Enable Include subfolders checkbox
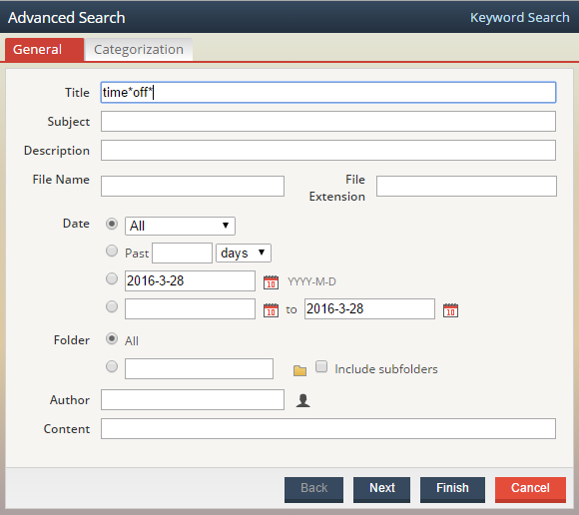This screenshot has height=515, width=579. pyautogui.click(x=321, y=366)
